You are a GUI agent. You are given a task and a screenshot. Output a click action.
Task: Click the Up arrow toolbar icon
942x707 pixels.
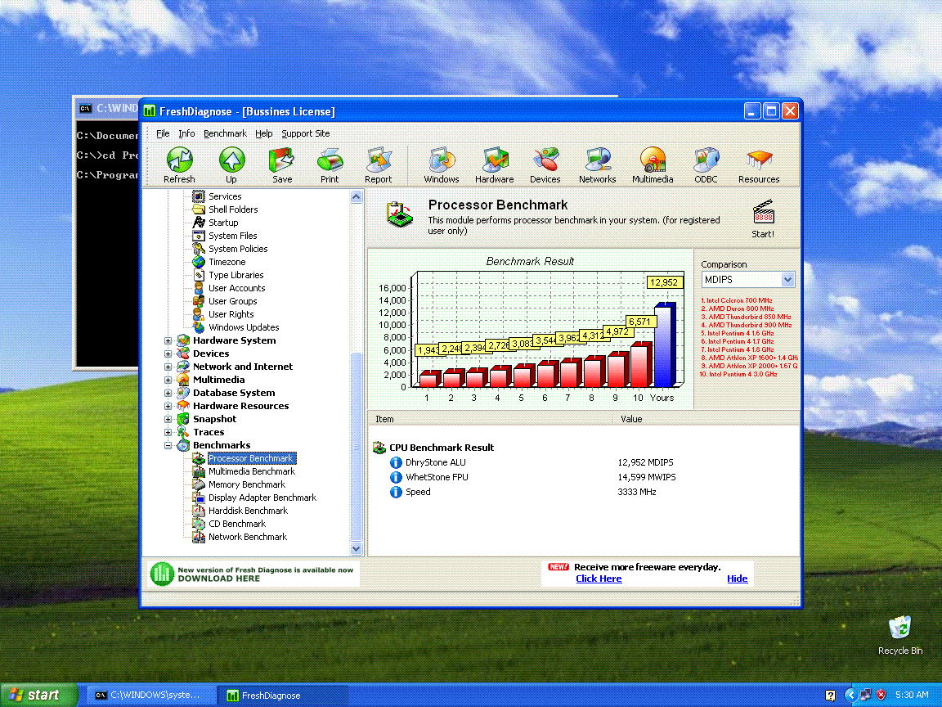coord(231,160)
